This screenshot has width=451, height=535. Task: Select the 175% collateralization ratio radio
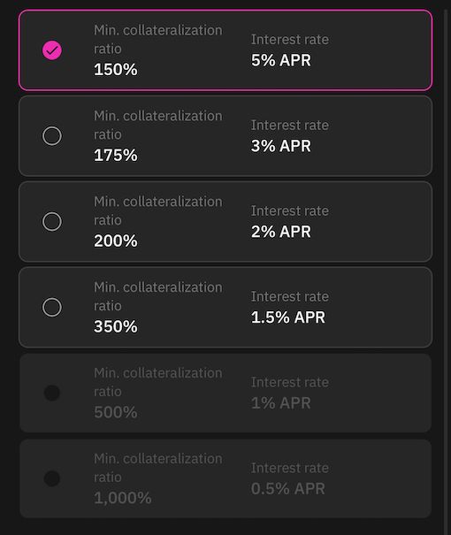click(52, 136)
